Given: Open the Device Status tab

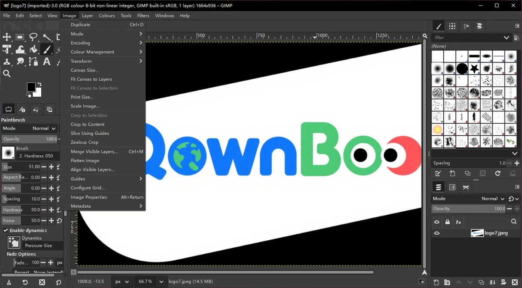Looking at the screenshot, I should (23, 109).
